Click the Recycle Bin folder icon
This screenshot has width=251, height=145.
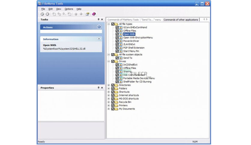click(116, 102)
